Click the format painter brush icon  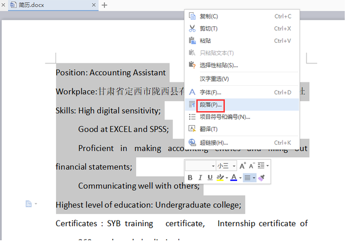tap(261, 177)
